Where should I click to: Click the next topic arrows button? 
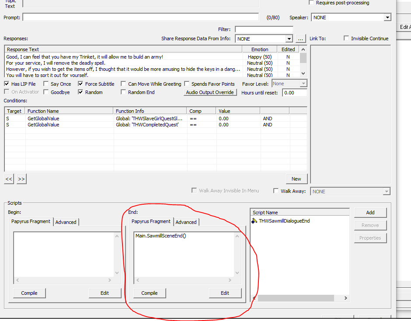click(x=21, y=178)
